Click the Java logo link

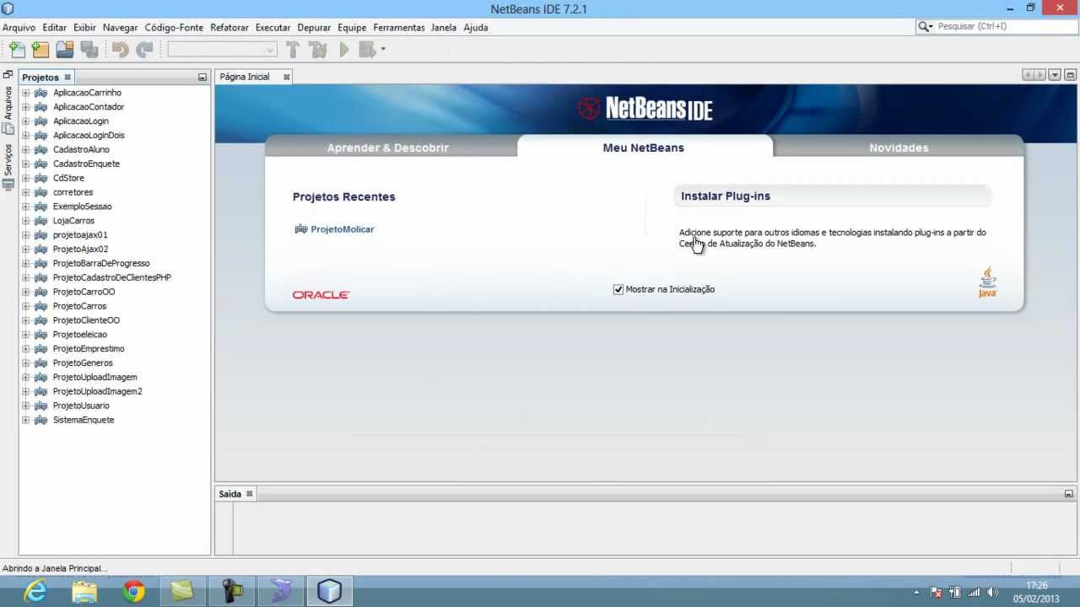coord(987,282)
